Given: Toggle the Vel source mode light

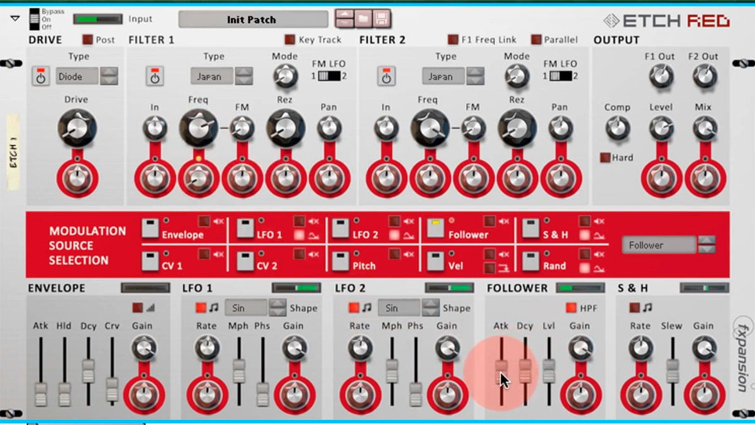Looking at the screenshot, I should [x=489, y=268].
